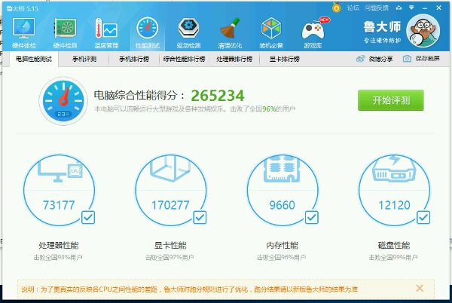Click the orange 说明 notice text
This screenshot has width=452, height=303.
click(189, 289)
